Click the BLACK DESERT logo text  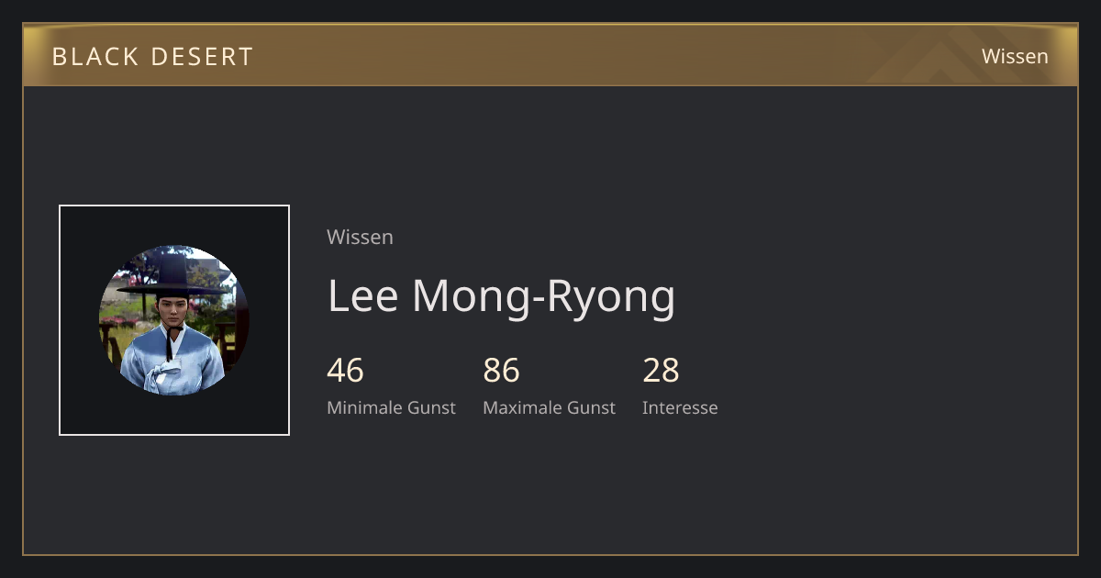click(152, 56)
